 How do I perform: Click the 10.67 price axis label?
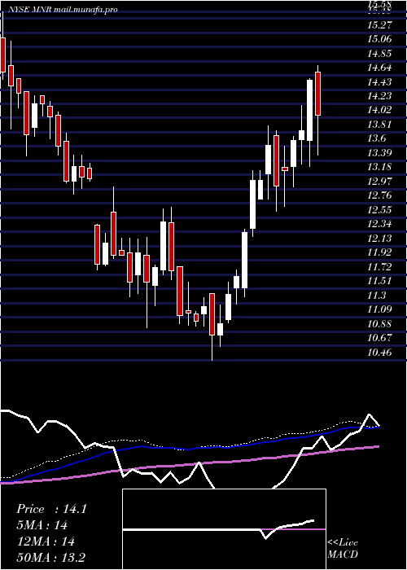coord(380,338)
